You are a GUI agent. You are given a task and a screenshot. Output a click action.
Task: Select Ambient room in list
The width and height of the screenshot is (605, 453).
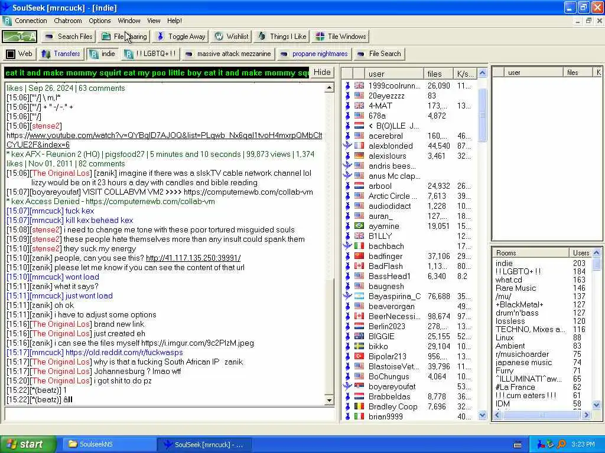coord(510,346)
